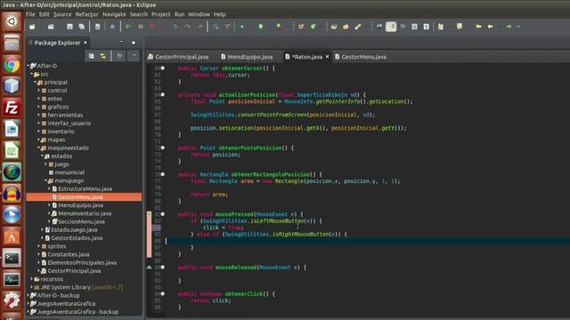Click the Step Return icon
Image resolution: width=570 pixels, height=320 pixels.
pos(199,27)
